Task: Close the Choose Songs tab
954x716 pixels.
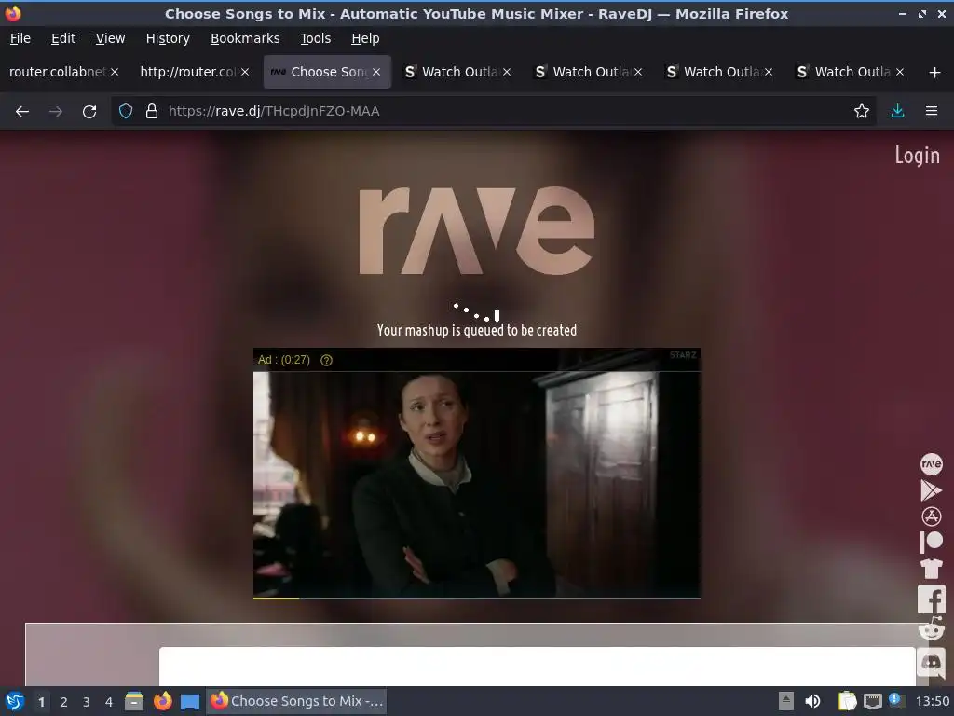Action: (376, 72)
